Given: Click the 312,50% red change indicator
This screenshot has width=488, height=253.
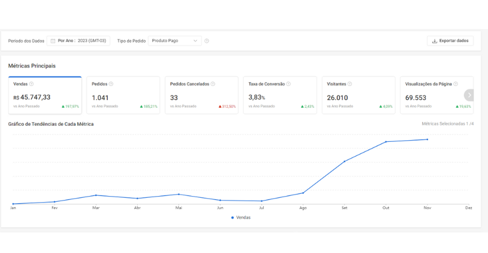Looking at the screenshot, I should (227, 107).
